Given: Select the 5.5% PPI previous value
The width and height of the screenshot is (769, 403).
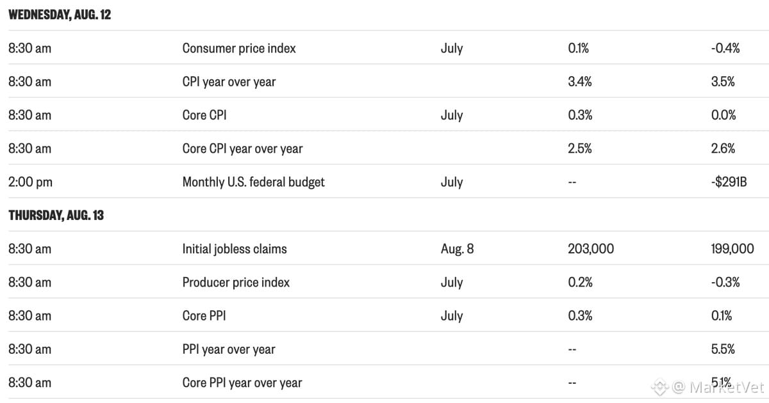Looking at the screenshot, I should tap(723, 349).
